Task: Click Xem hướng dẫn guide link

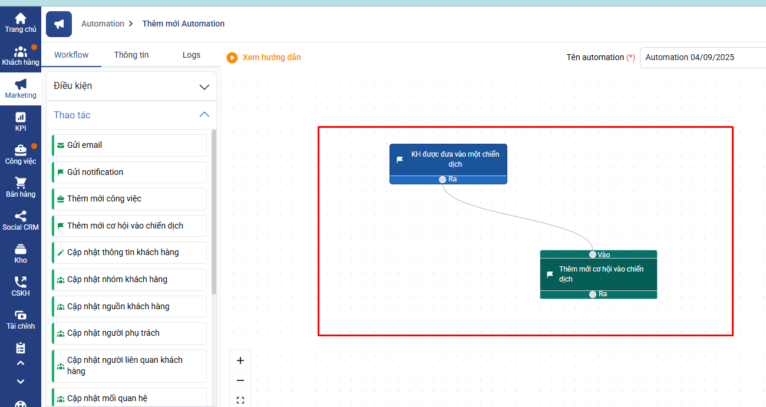Action: pos(264,57)
